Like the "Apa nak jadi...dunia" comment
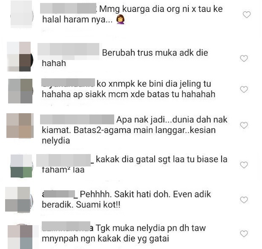The height and width of the screenshot is (249, 262). click(244, 125)
